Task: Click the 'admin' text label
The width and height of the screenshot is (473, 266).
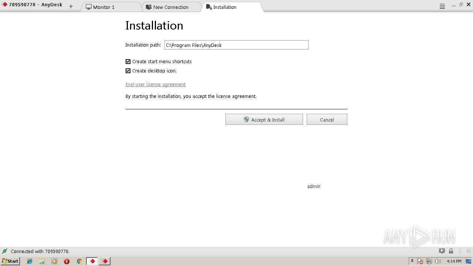Action: (x=314, y=186)
